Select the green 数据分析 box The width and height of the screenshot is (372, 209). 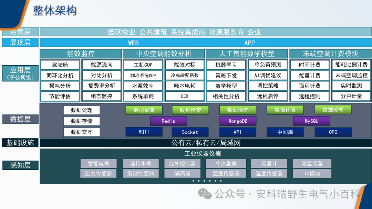pos(333,110)
